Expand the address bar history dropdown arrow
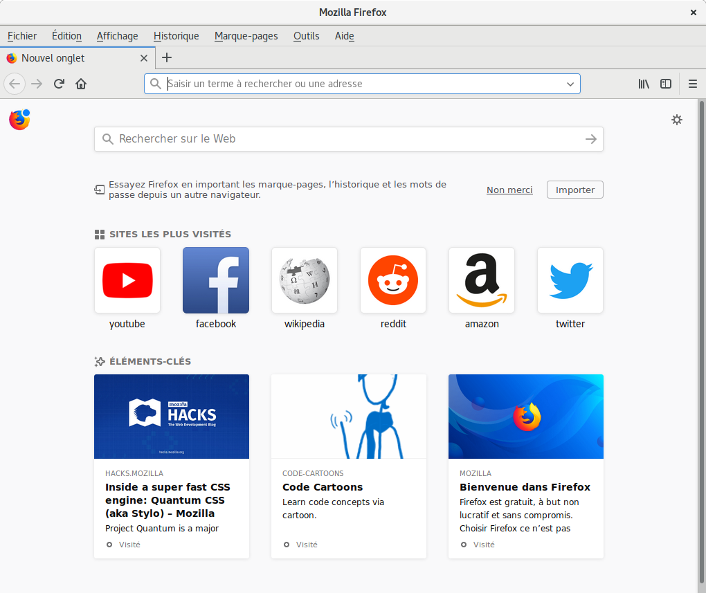Viewport: 706px width, 593px height. (x=570, y=84)
